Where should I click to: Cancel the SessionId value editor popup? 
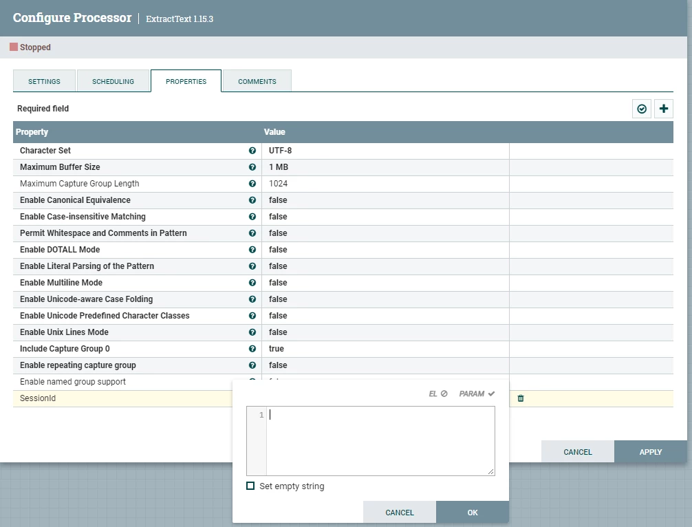[x=400, y=513]
